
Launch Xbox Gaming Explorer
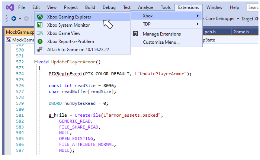tap(83, 17)
